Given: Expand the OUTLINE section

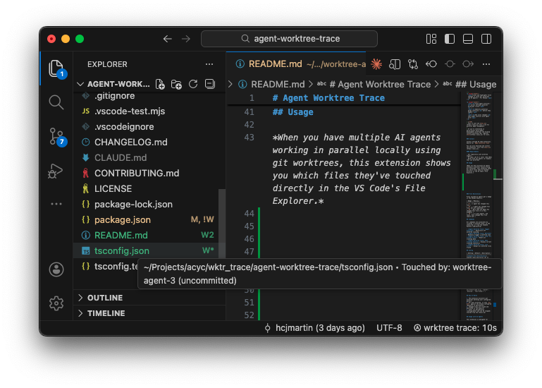Looking at the screenshot, I should tap(104, 298).
